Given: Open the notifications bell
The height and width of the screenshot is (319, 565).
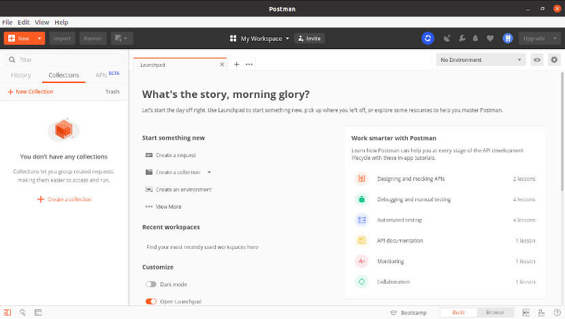Looking at the screenshot, I should tap(475, 39).
